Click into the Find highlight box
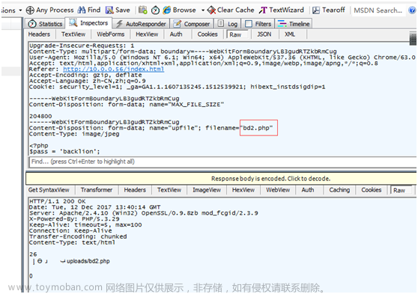The height and width of the screenshot is (294, 418). (x=222, y=162)
